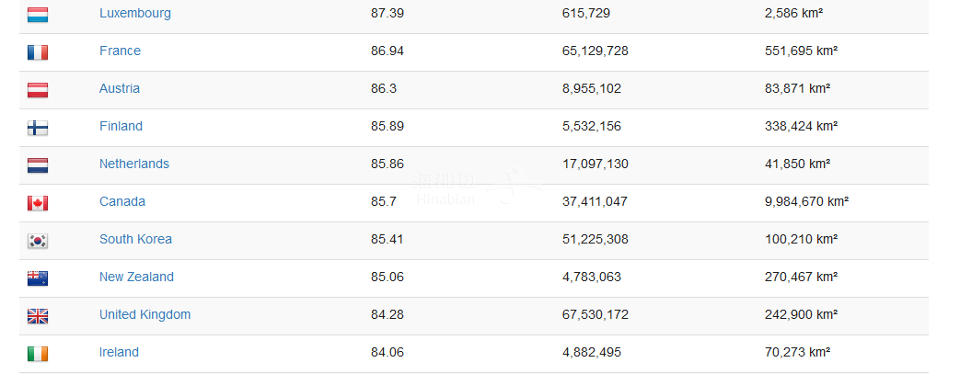Open the Finland country page link
This screenshot has width=960, height=374.
[x=121, y=126]
